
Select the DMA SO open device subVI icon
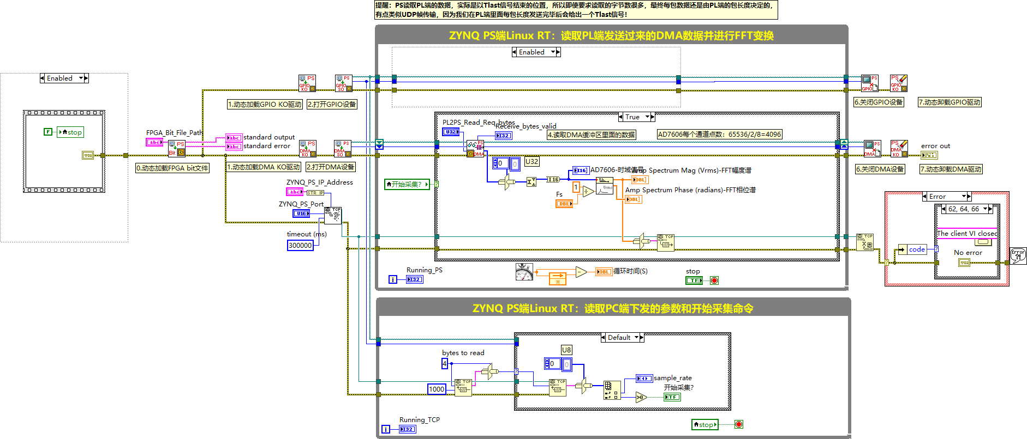(x=343, y=149)
